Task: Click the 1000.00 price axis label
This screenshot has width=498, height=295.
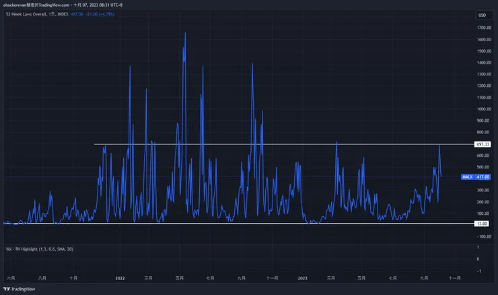Action: click(484, 108)
